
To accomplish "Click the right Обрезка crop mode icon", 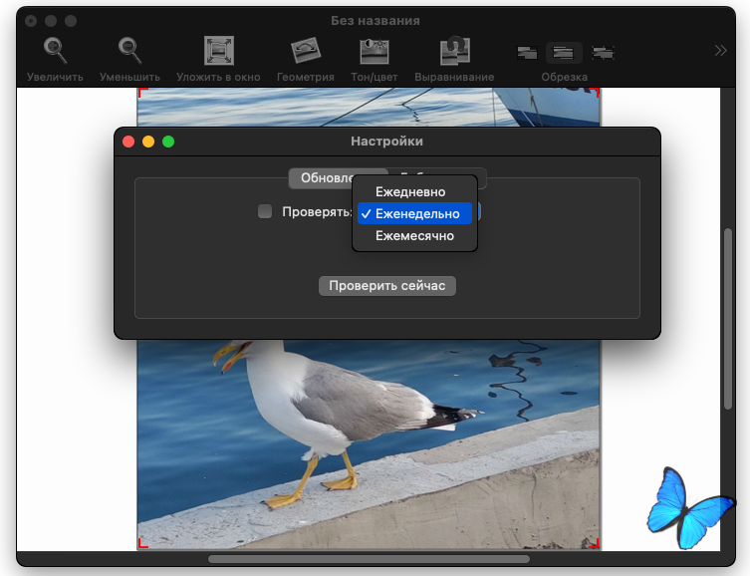I will [602, 53].
